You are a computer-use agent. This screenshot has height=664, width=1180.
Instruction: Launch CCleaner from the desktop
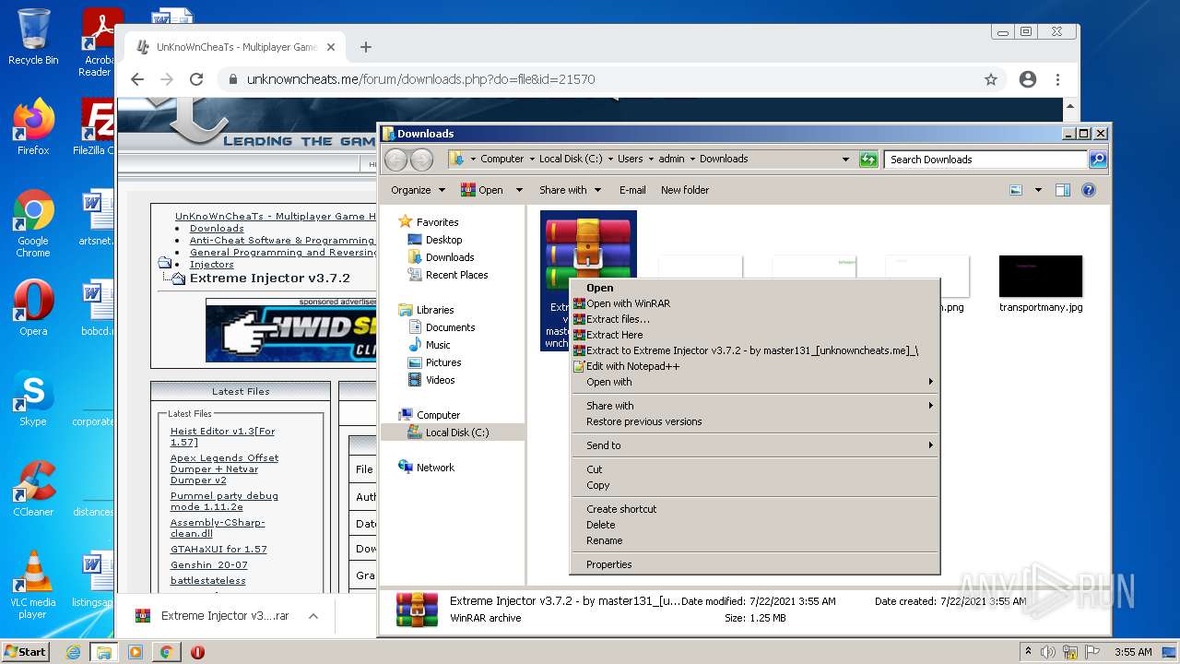coord(33,489)
